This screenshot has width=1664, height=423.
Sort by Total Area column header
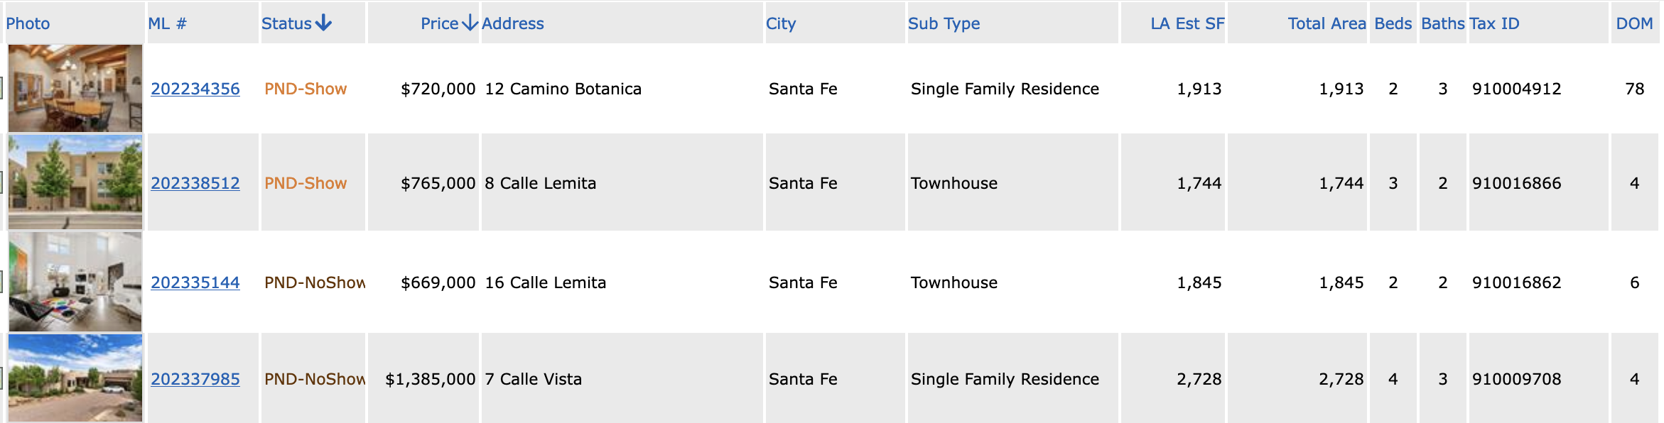coord(1327,23)
